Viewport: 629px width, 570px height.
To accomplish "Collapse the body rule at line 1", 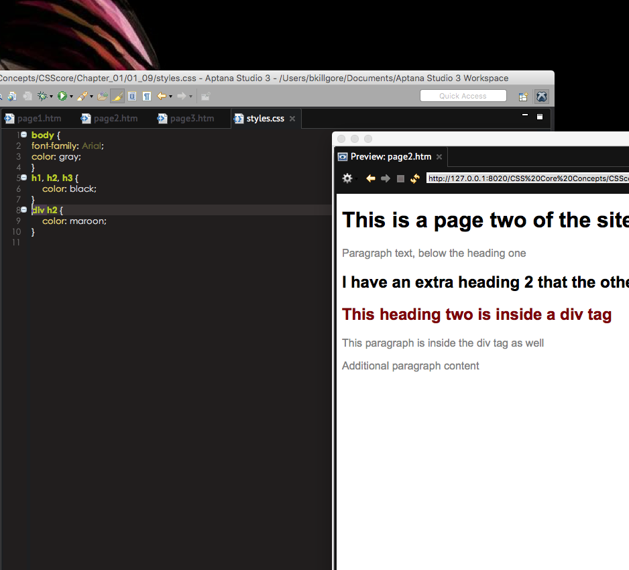I will [23, 135].
